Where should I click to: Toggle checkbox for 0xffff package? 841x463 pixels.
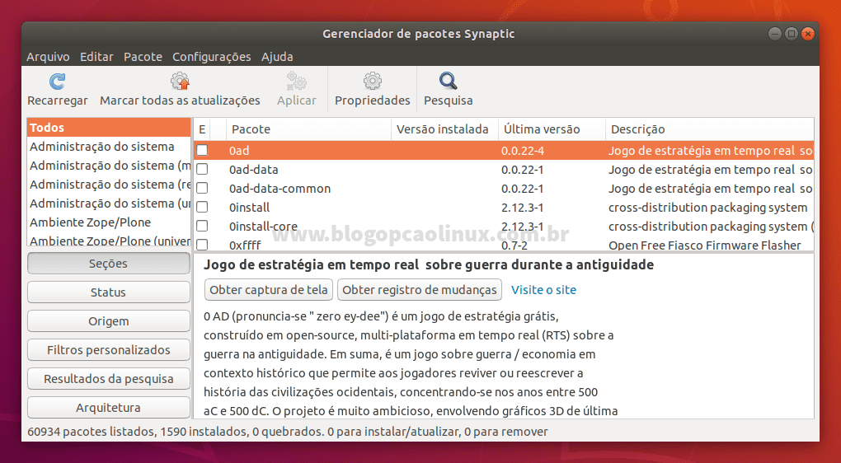(x=202, y=245)
